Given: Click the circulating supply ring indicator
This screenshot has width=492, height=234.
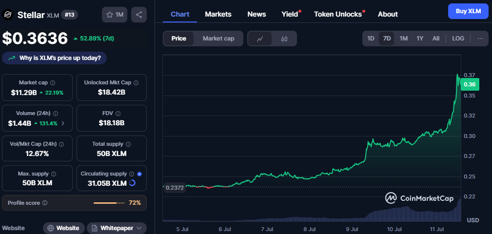Looking at the screenshot, I should coord(132,183).
